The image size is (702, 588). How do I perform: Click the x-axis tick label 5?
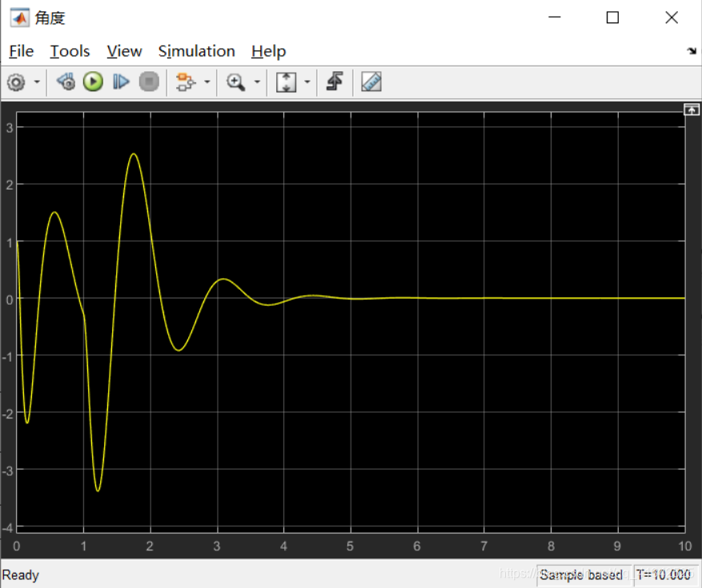[350, 546]
